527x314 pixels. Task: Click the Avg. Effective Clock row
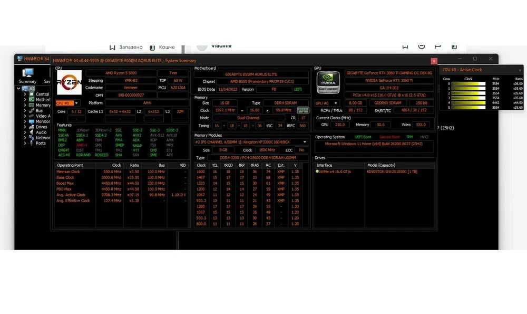121,201
